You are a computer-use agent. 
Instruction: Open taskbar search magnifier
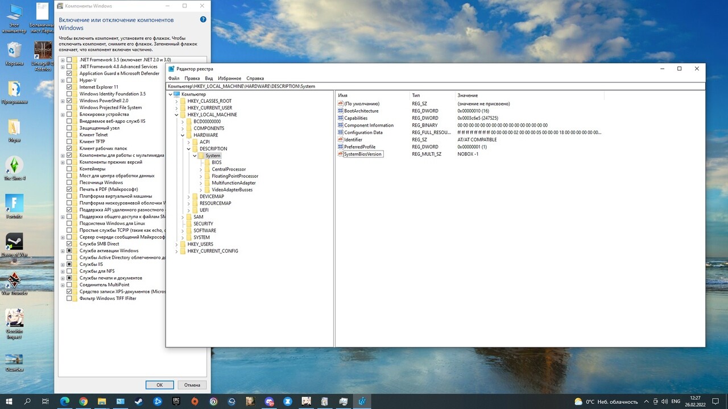[x=27, y=401]
